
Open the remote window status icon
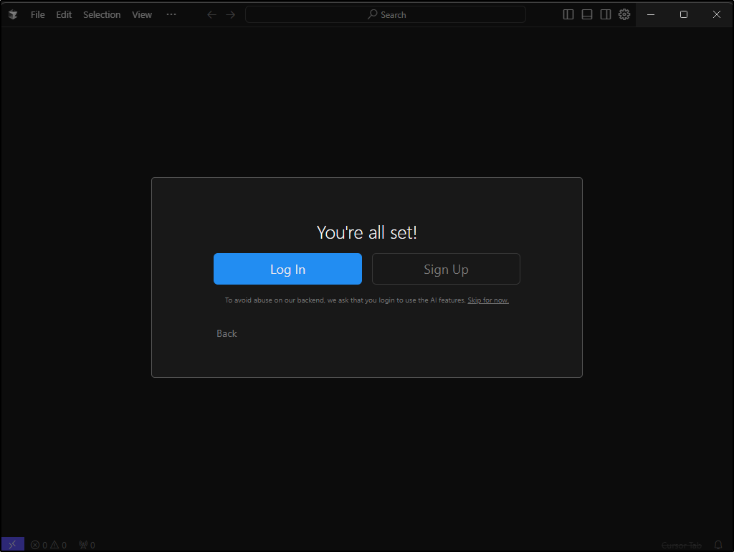pos(13,545)
